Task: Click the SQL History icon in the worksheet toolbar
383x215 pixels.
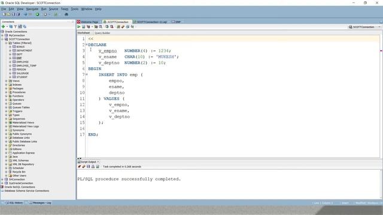Action: [127, 27]
